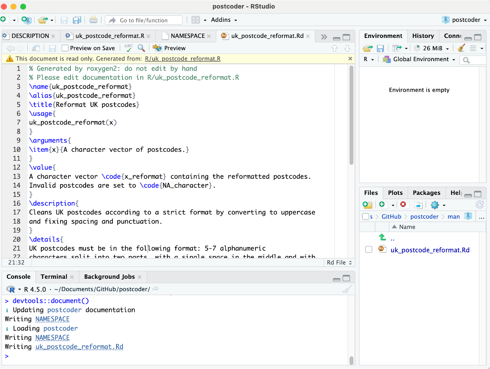Open the R language selector in Environment
The height and width of the screenshot is (369, 490).
(x=369, y=59)
